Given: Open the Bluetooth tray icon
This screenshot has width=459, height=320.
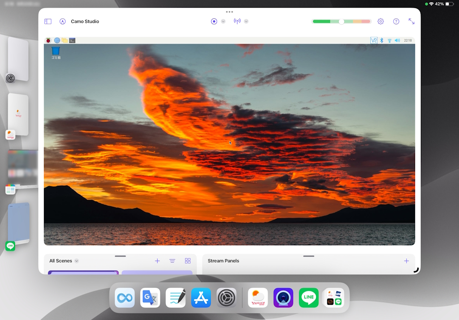Looking at the screenshot, I should click(x=382, y=40).
